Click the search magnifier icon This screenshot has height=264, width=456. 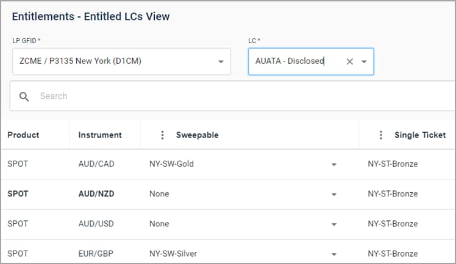(24, 97)
